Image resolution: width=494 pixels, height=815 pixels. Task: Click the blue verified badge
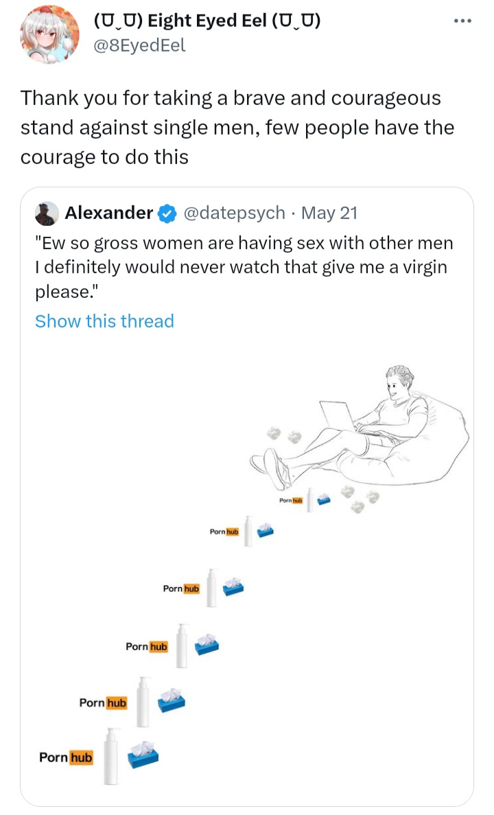pyautogui.click(x=166, y=214)
